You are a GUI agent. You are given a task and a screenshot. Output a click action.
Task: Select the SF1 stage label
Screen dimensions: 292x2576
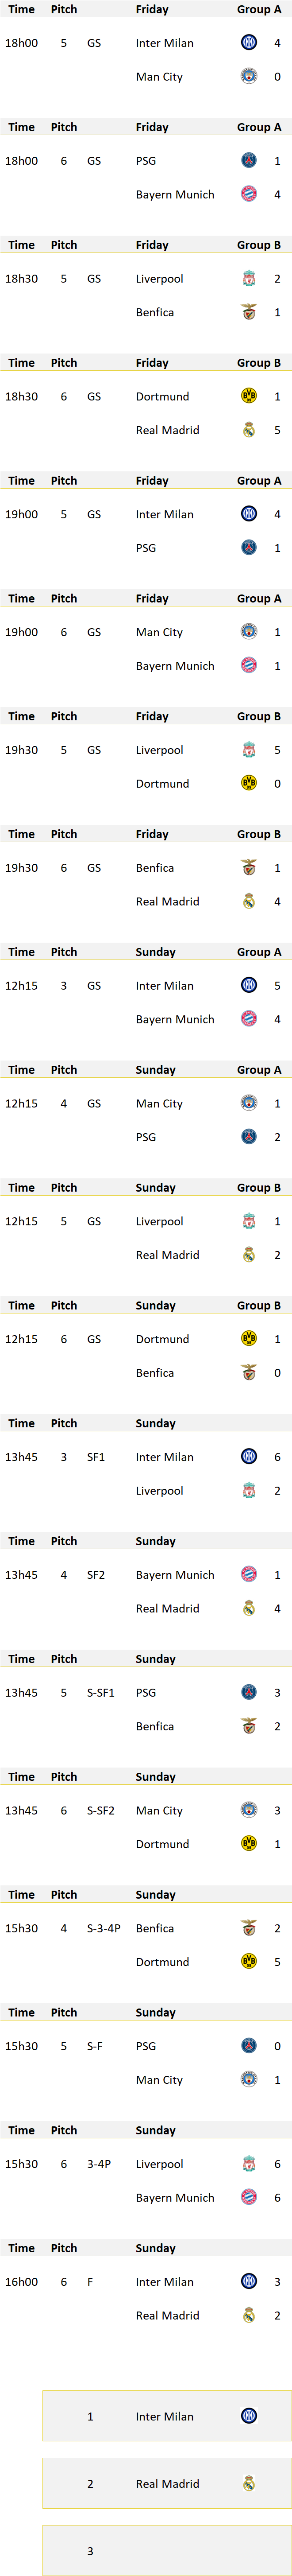point(96,1457)
